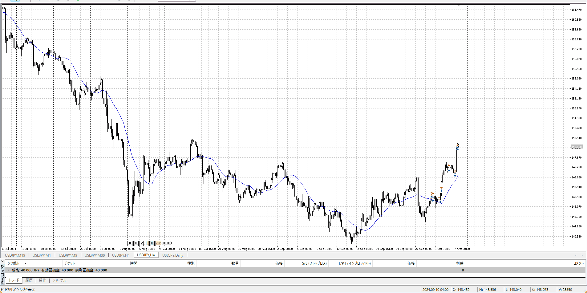This screenshot has height=293, width=587.
Task: Click the 00:00 event marker on chart
Action: [x=167, y=243]
